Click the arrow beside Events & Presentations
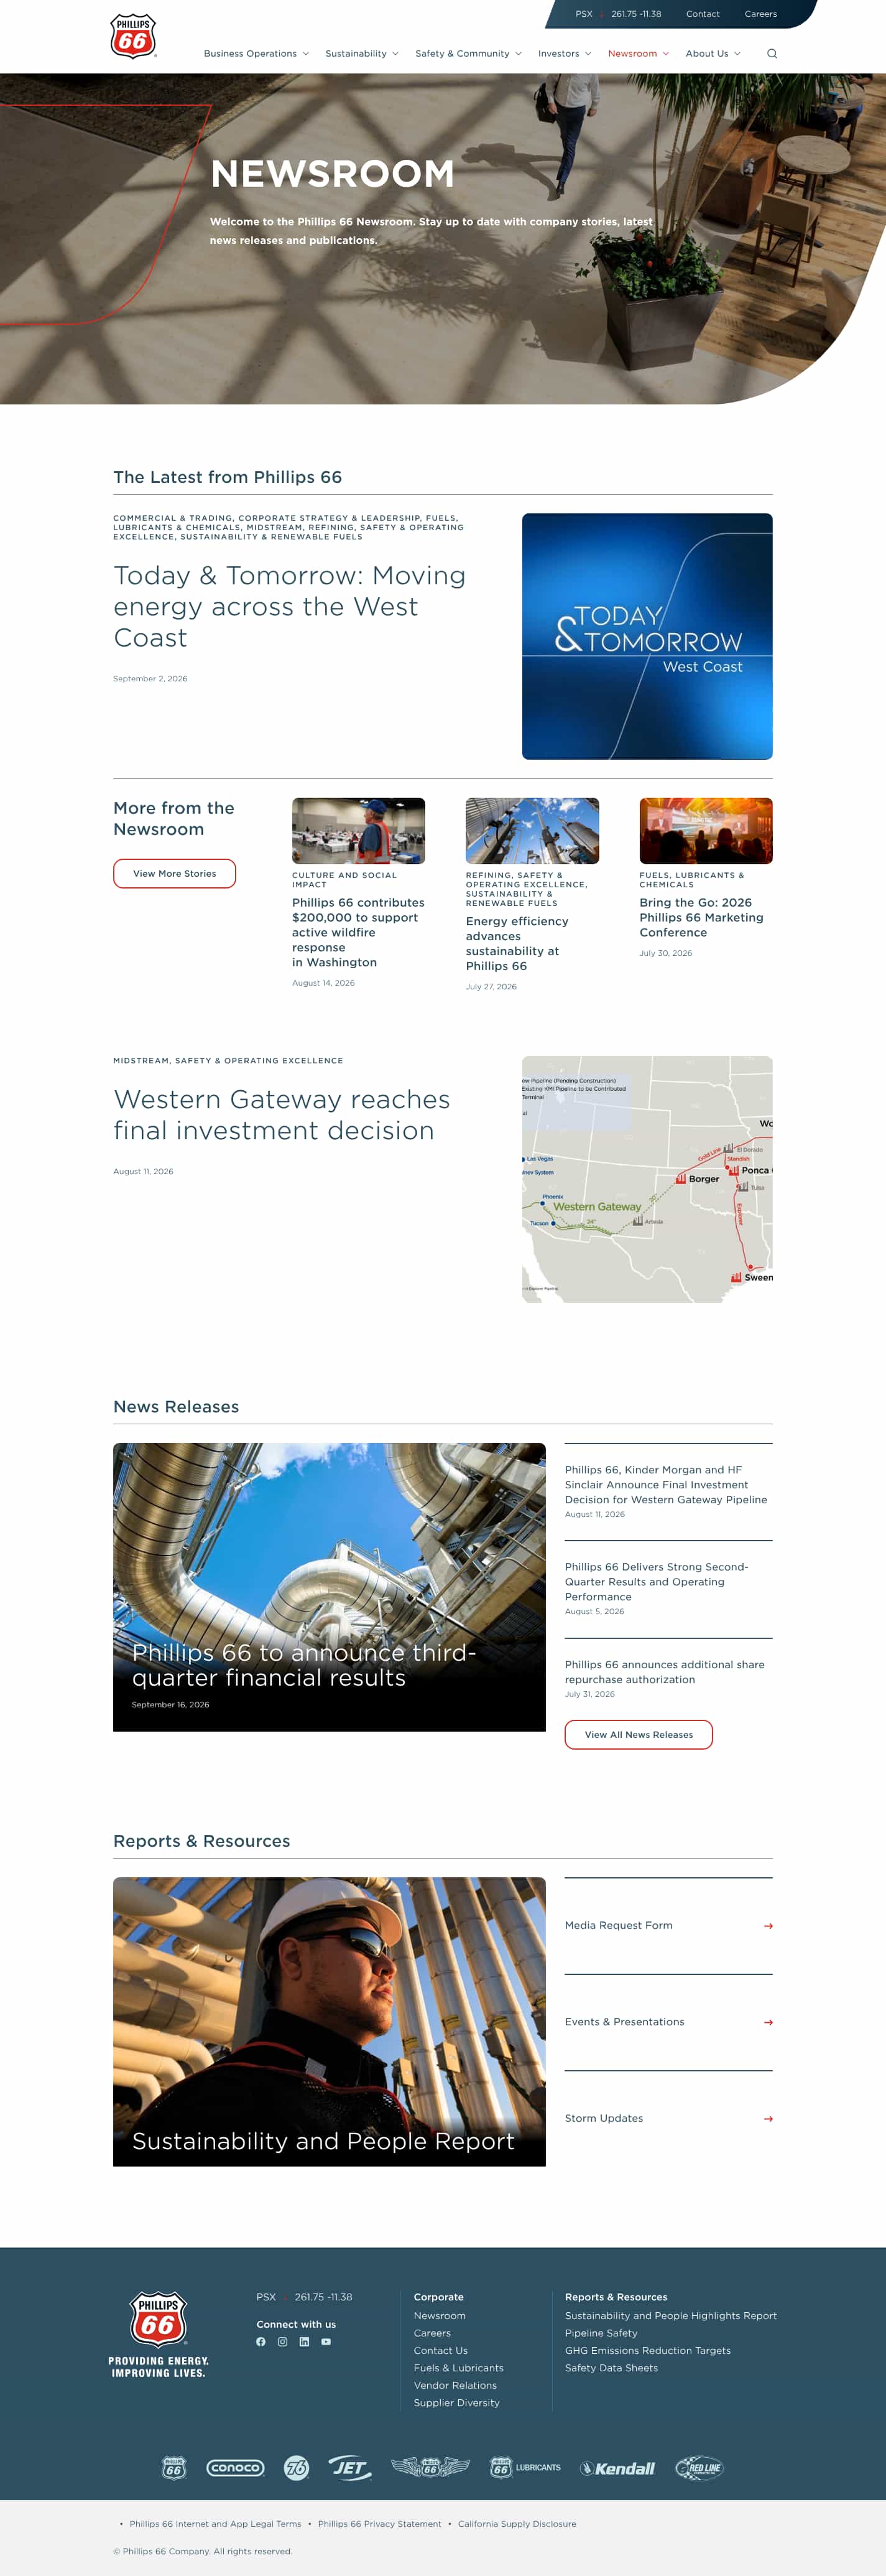 [768, 2022]
